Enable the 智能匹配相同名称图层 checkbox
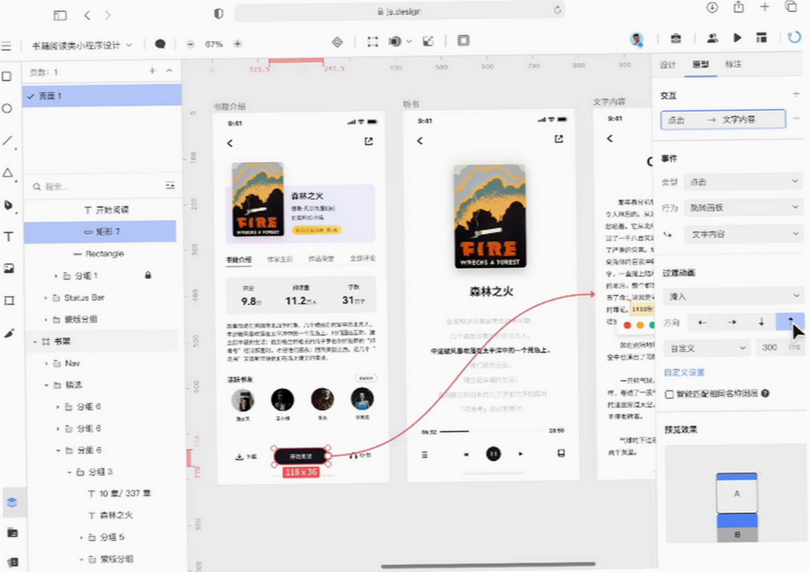The height and width of the screenshot is (572, 809). click(x=669, y=394)
